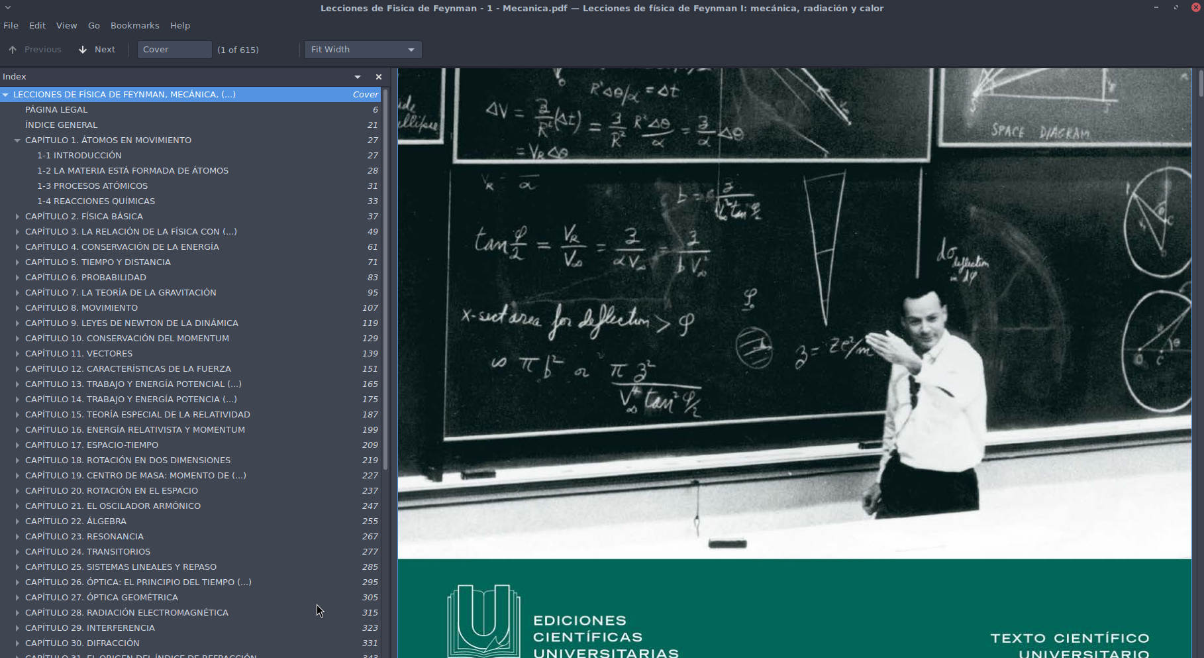The width and height of the screenshot is (1204, 658).
Task: Open the File menu
Action: point(11,25)
